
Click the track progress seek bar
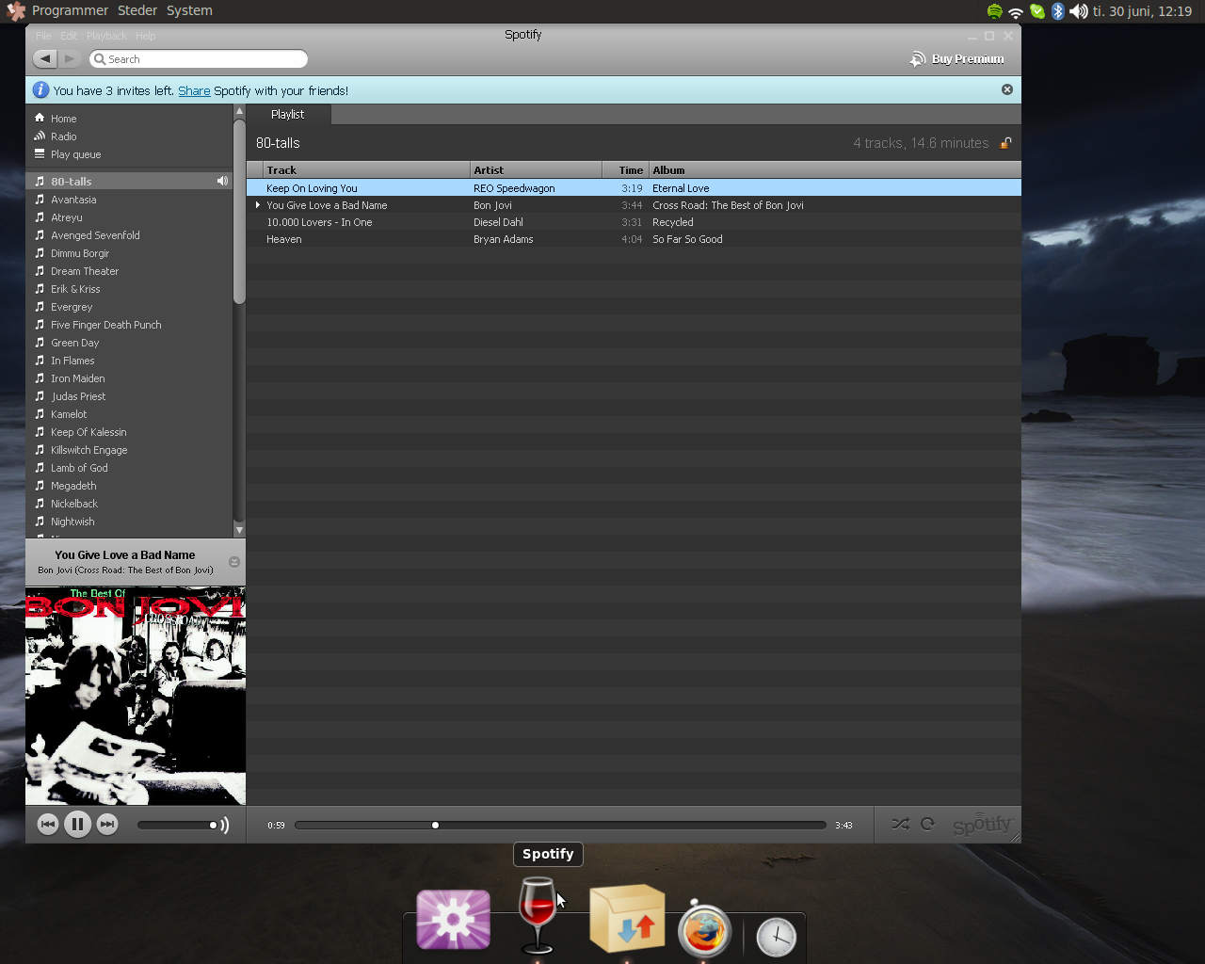coord(560,825)
